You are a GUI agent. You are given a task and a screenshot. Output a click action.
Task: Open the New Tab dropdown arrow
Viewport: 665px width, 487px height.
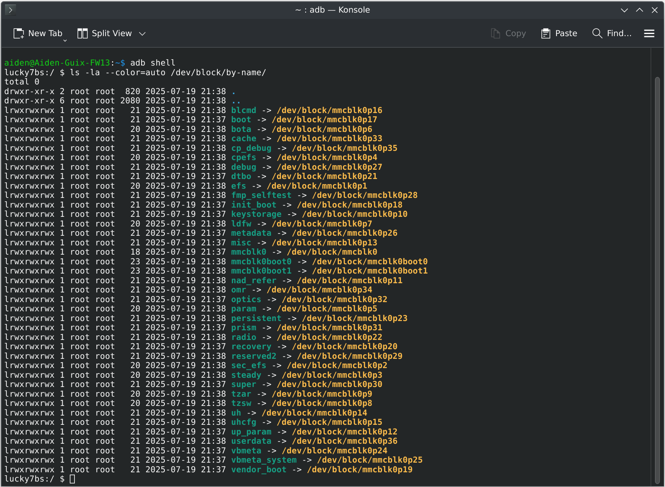click(65, 40)
